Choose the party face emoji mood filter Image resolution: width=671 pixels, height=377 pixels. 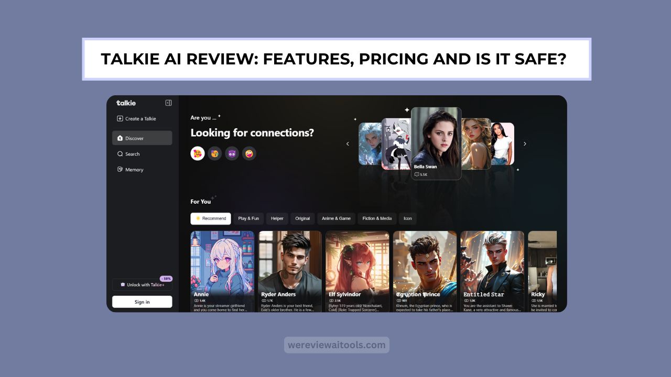pos(214,153)
